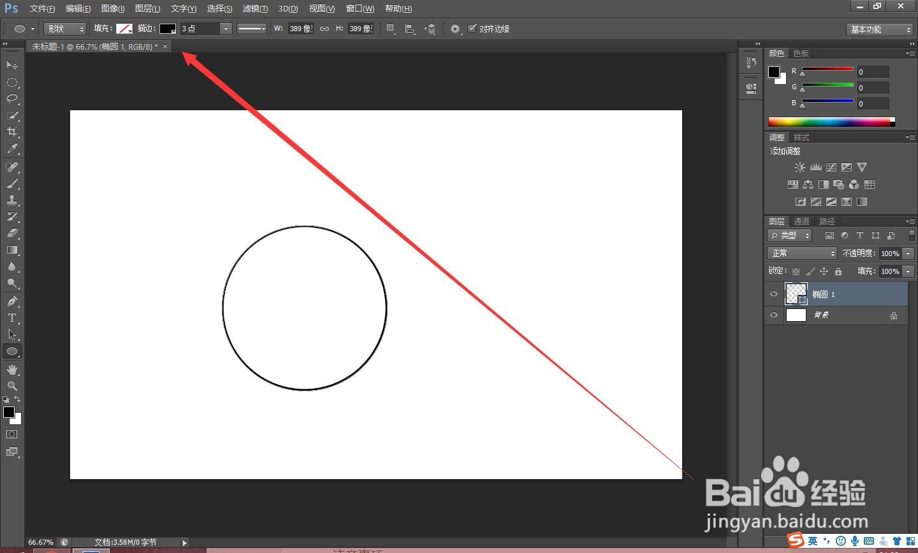Select the Crop tool

click(x=11, y=132)
